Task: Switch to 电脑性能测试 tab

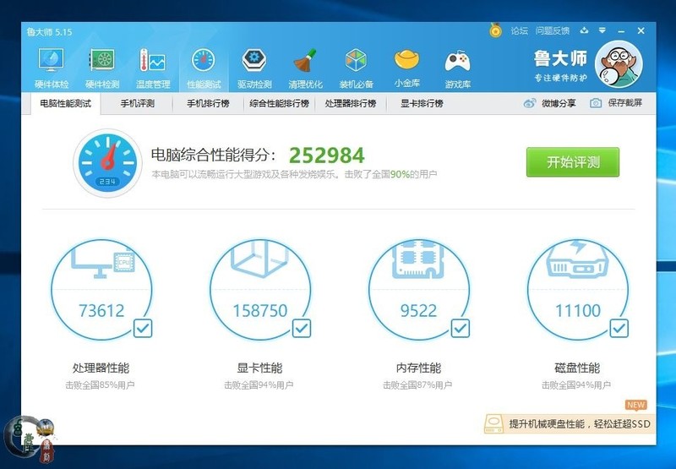Action: click(66, 103)
